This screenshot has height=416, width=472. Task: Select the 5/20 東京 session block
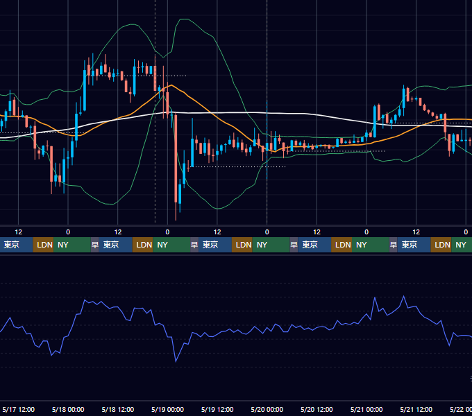click(x=314, y=245)
